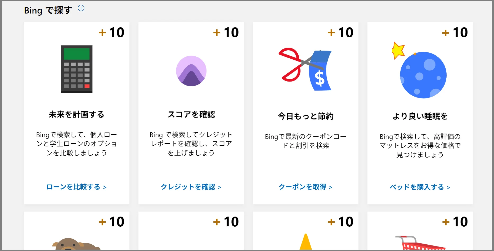
Task: Click the purple mountain score icon
Action: (x=191, y=71)
